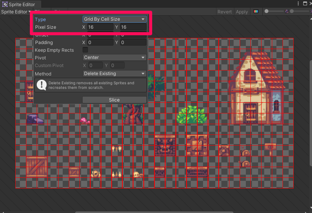Click the Pixel Size label
The image size is (312, 213).
click(x=45, y=27)
